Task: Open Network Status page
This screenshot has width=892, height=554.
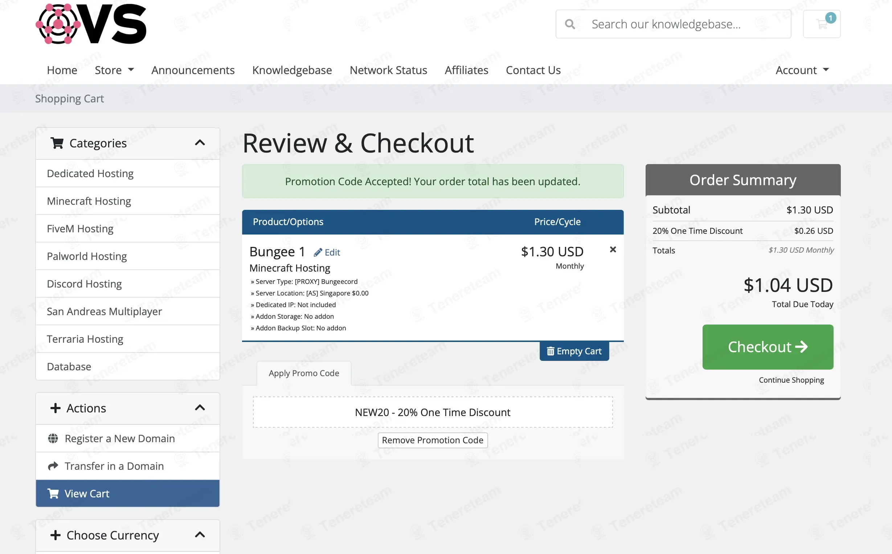Action: pyautogui.click(x=388, y=70)
